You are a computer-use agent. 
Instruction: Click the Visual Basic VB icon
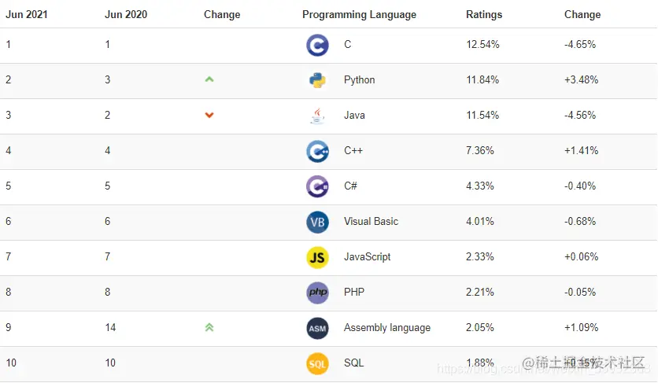[x=317, y=222]
